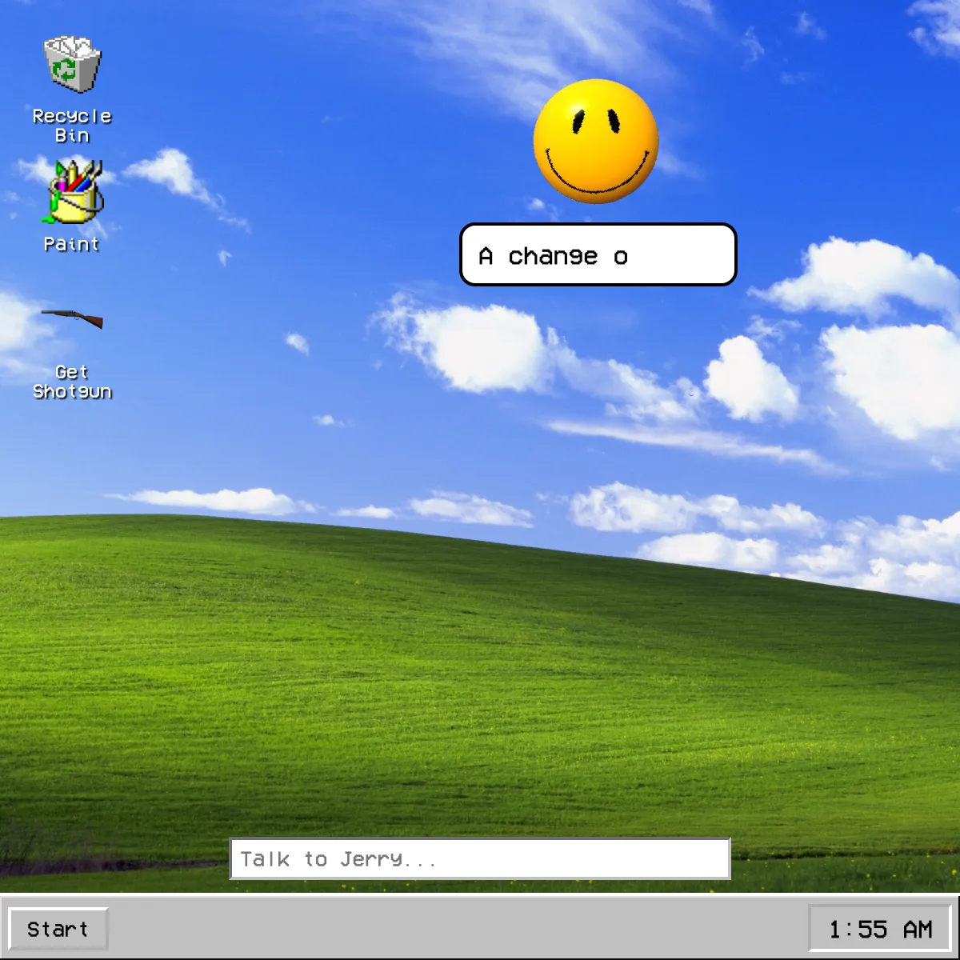Open the Start menu
Screen dimensions: 960x960
[58, 929]
